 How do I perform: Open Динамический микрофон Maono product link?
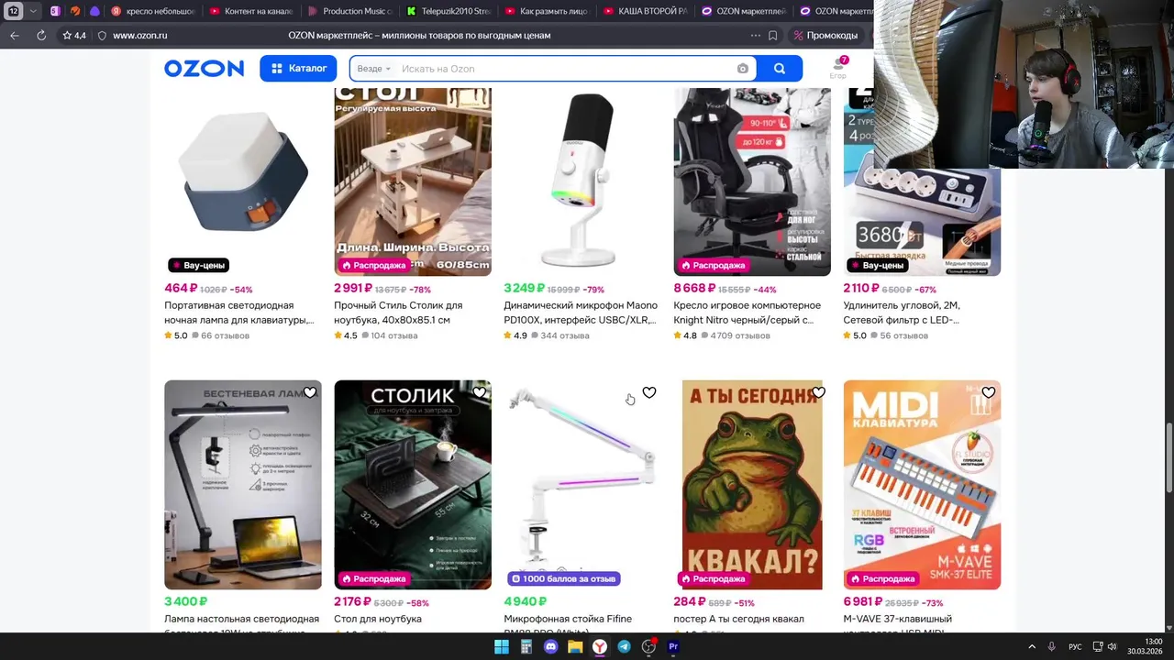tap(581, 313)
